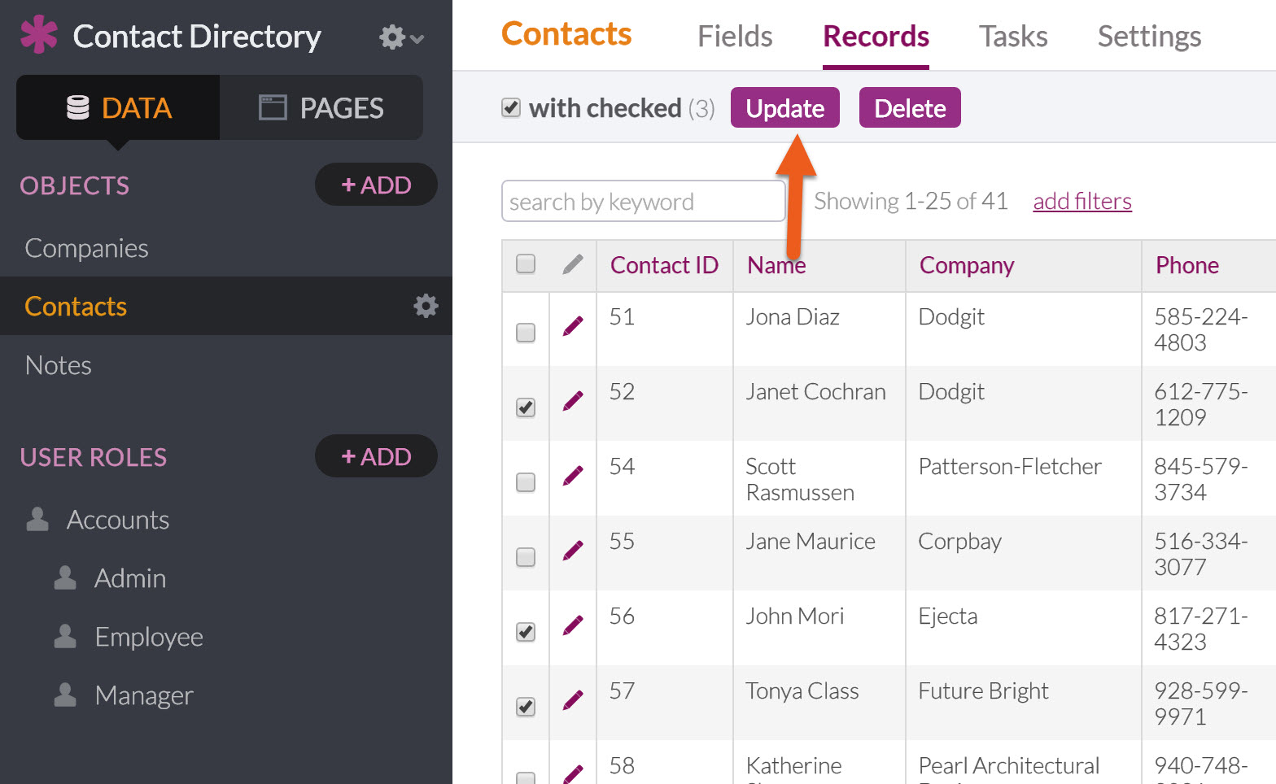This screenshot has height=784, width=1276.
Task: Edit Jane Maurice record via pencil icon
Action: coord(573,551)
